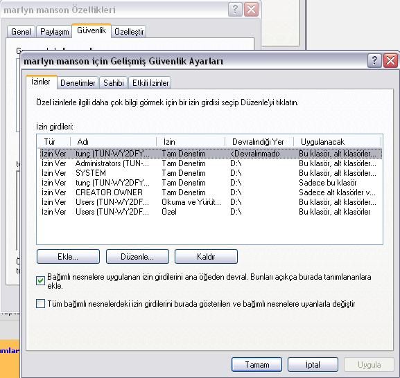
Task: Select Paylaşım tab in Özellikleri window
Action: [x=54, y=32]
